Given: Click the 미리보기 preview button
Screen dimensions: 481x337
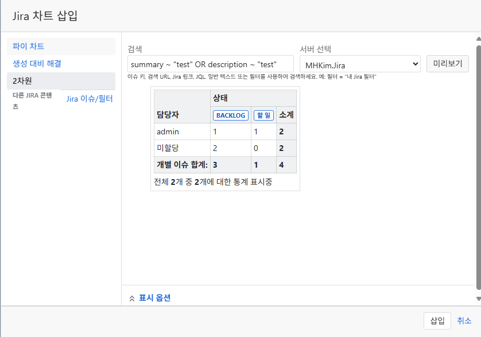Looking at the screenshot, I should (448, 64).
